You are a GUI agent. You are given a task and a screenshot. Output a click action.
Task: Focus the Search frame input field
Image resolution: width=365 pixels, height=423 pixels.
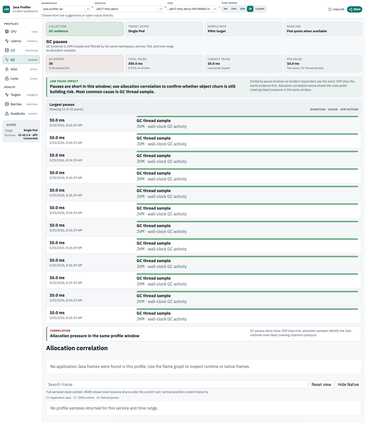point(177,384)
